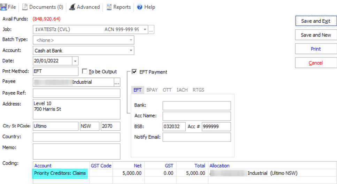
Task: Expand the Job dropdown list
Action: (145, 30)
